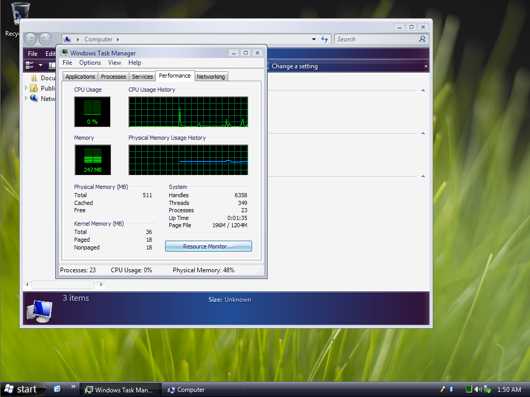Image resolution: width=530 pixels, height=397 pixels.
Task: Click the Views icon in Computer toolbar
Action: tap(30, 65)
